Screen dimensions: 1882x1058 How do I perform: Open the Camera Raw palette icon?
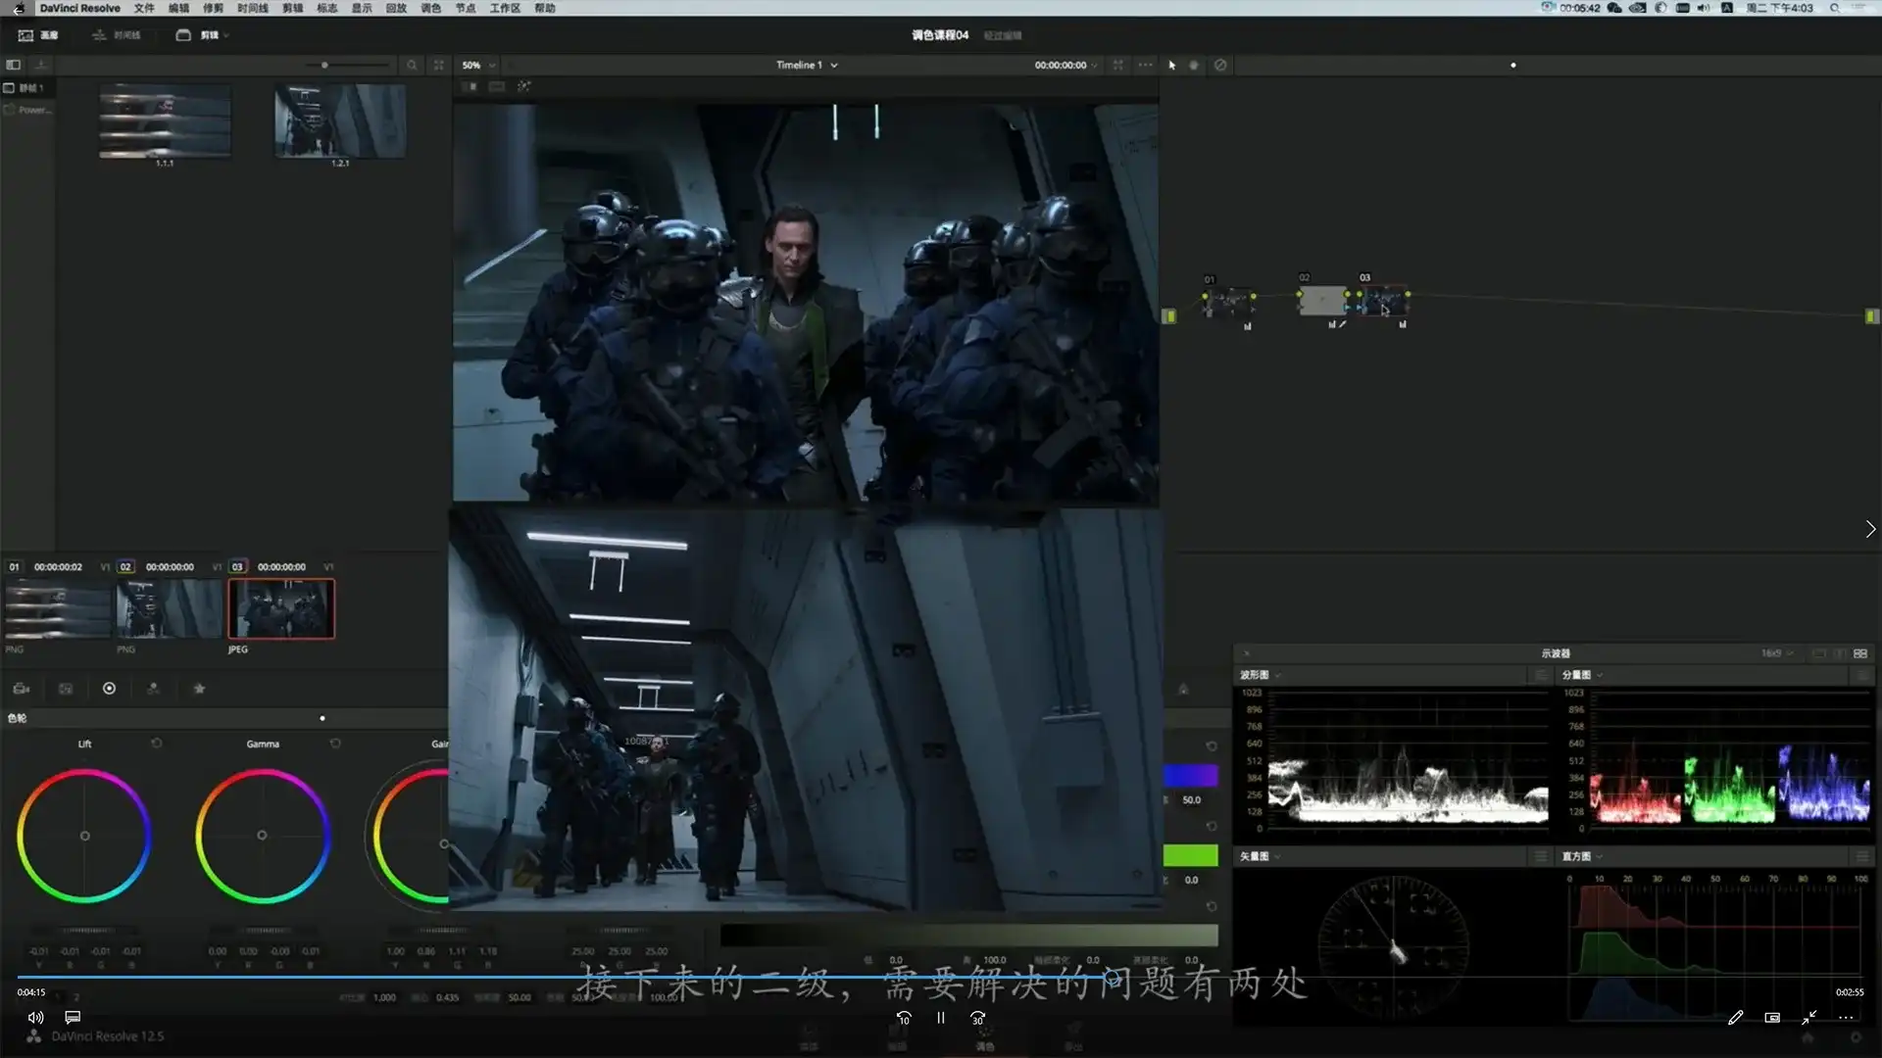[22, 689]
